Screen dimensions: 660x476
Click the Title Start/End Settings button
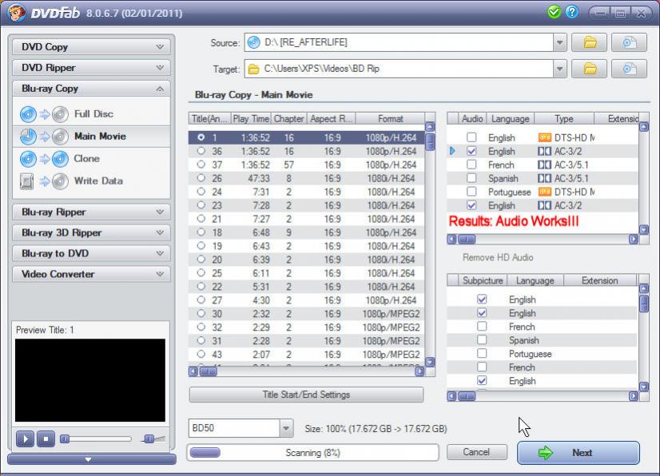306,395
